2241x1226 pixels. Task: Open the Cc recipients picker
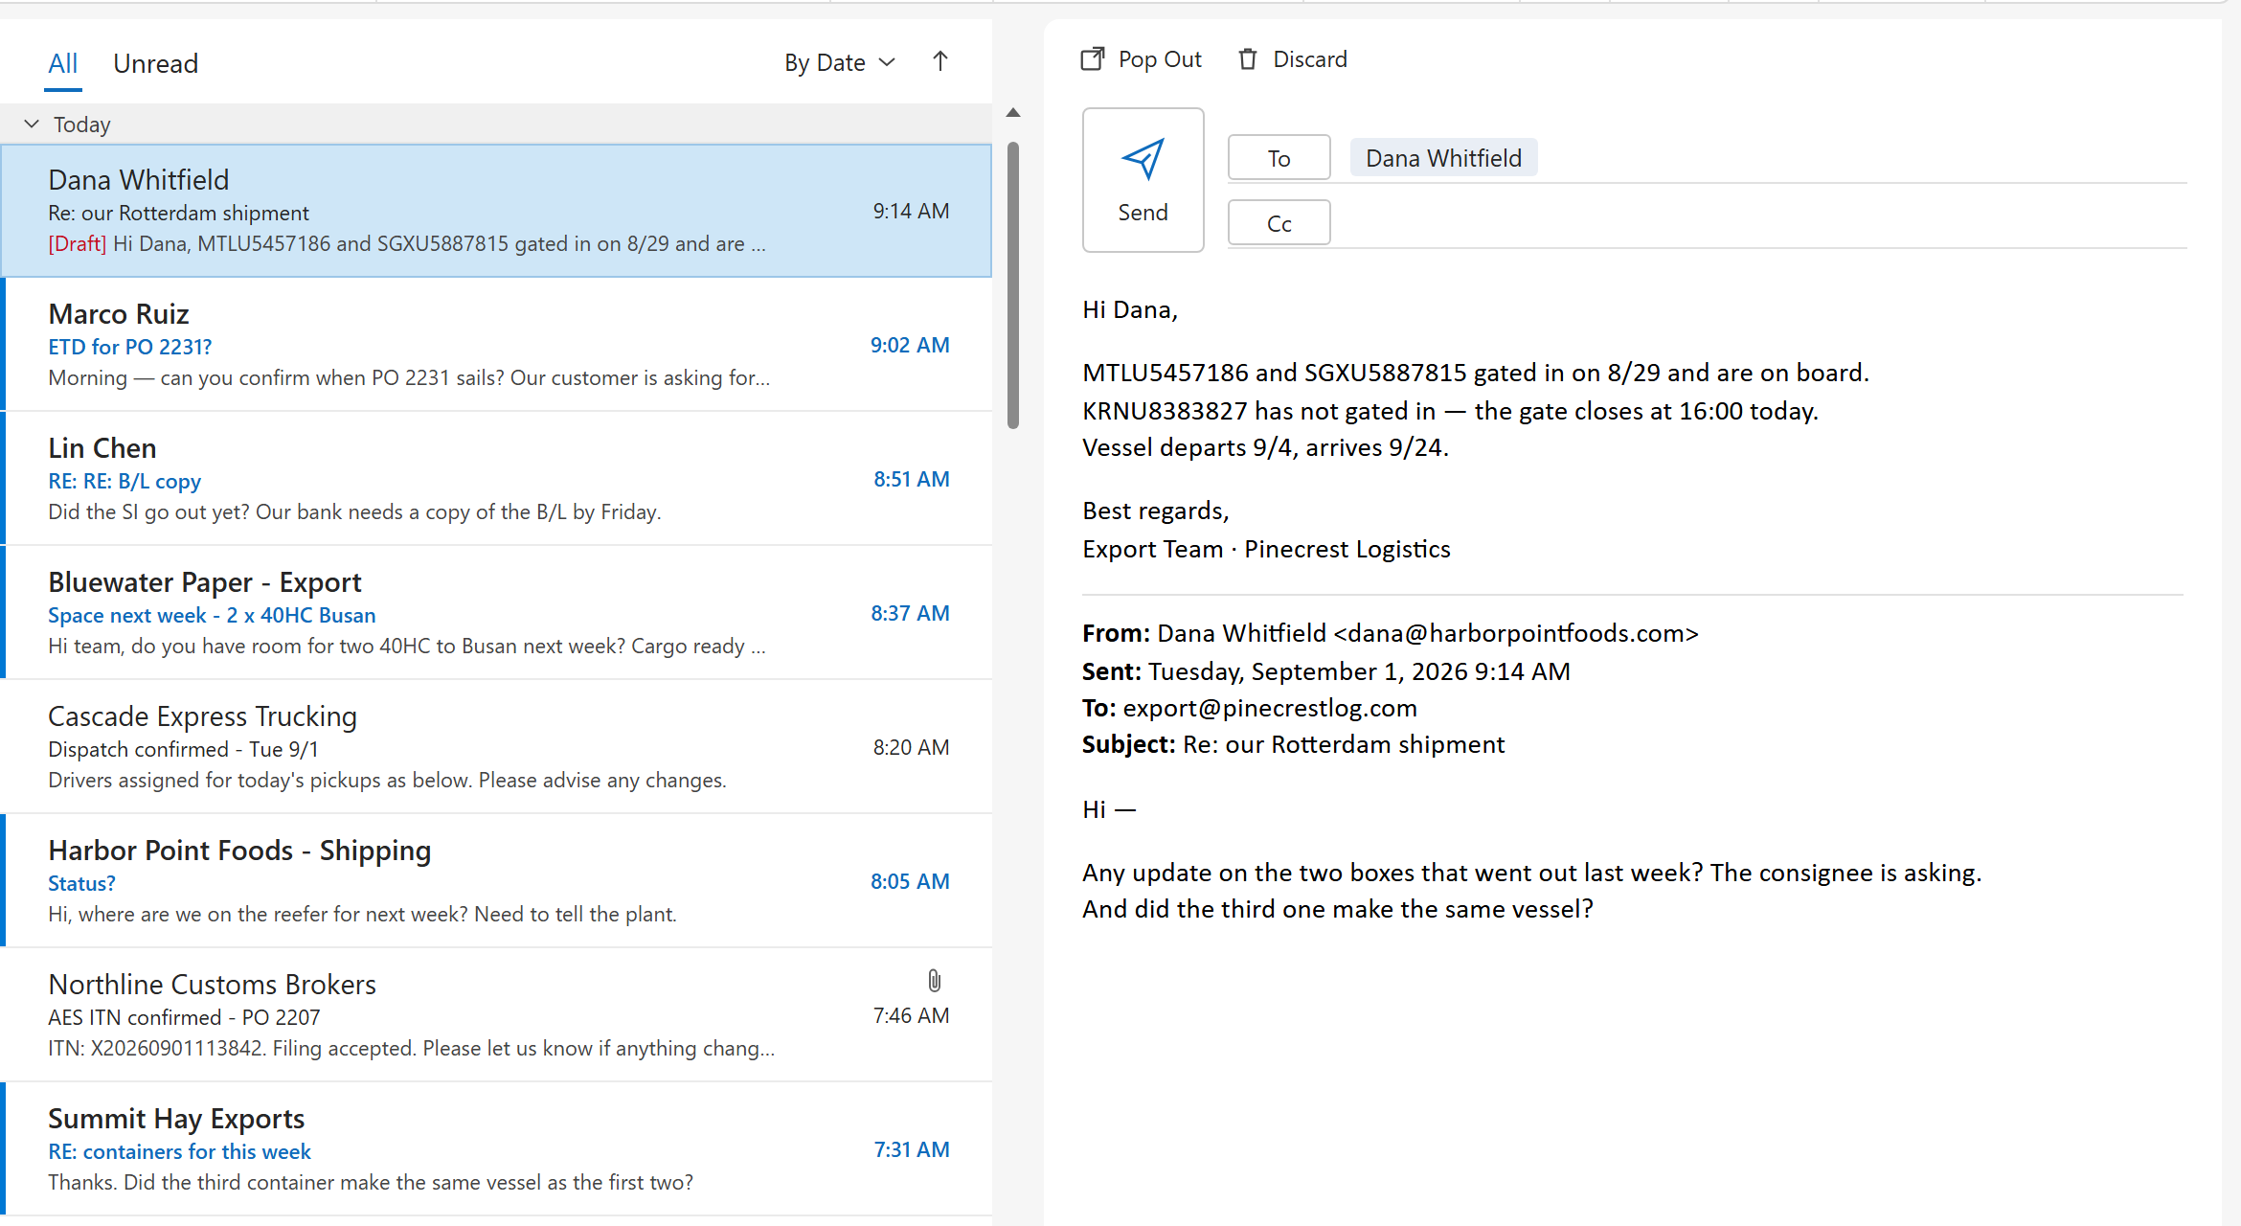(x=1279, y=223)
